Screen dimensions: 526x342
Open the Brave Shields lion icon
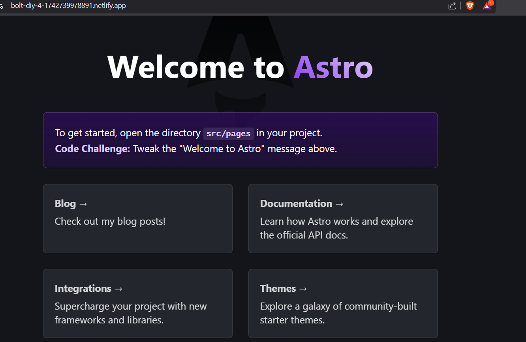click(x=470, y=6)
